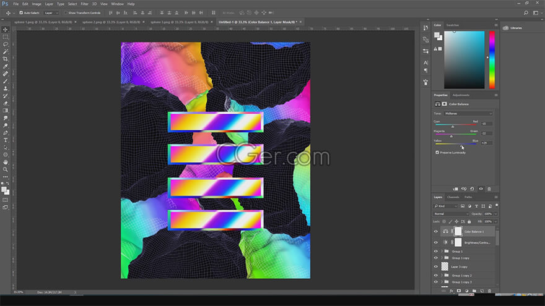Select the Crop tool

[5, 59]
